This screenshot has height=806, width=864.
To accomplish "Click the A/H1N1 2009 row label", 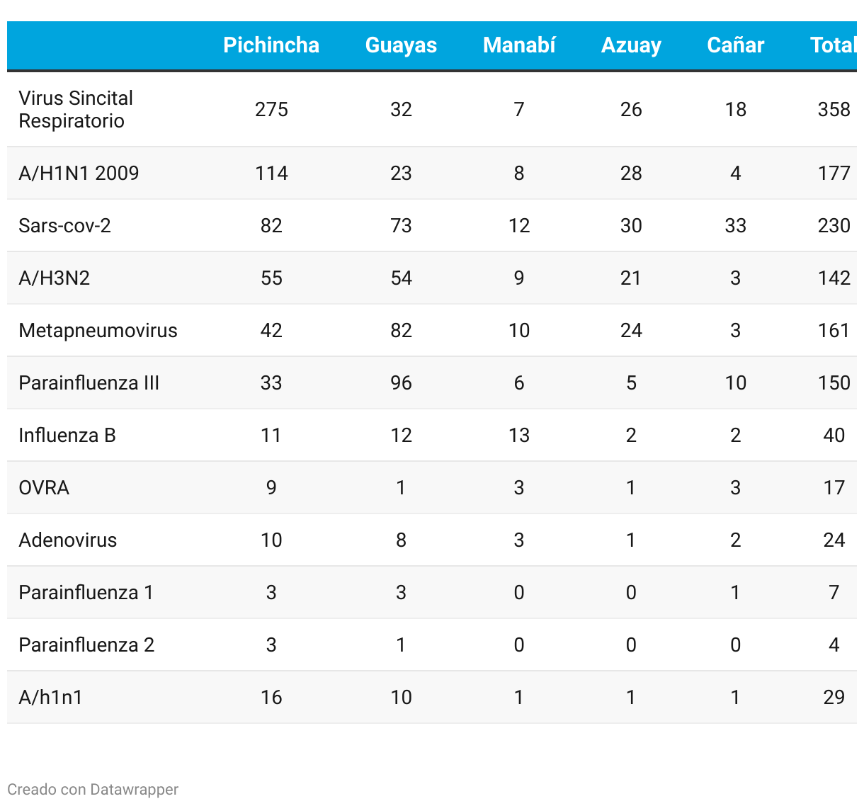I will pyautogui.click(x=79, y=173).
